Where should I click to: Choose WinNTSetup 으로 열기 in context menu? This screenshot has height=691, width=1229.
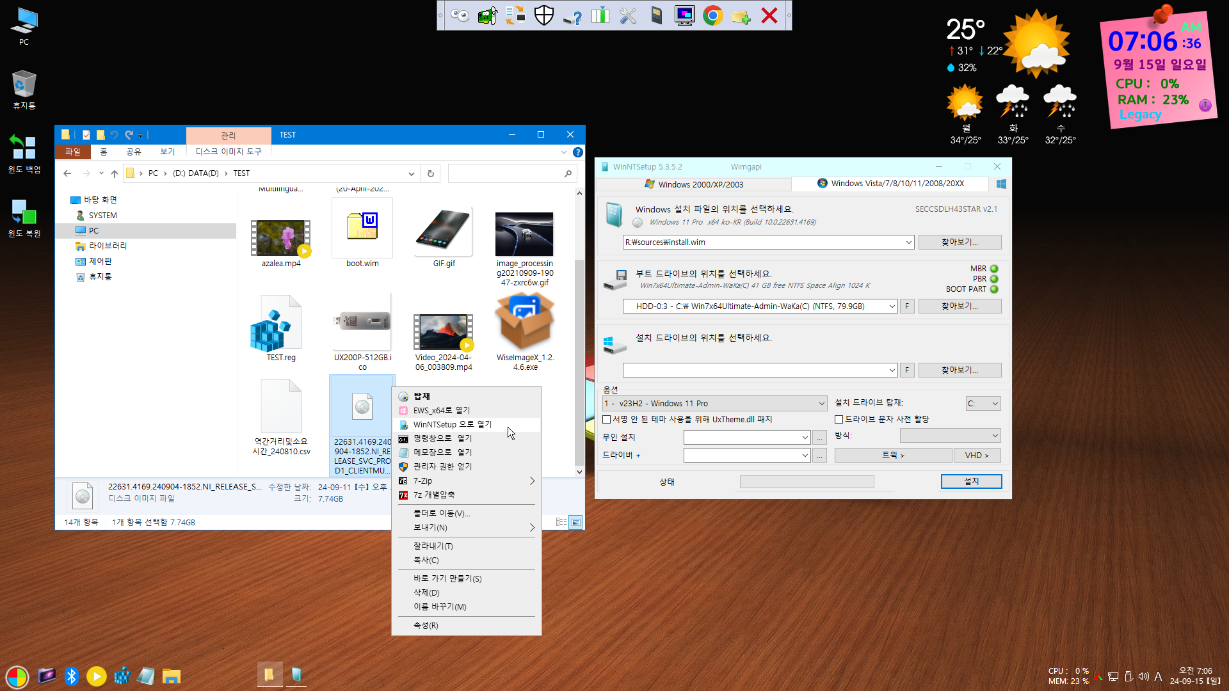467,425
